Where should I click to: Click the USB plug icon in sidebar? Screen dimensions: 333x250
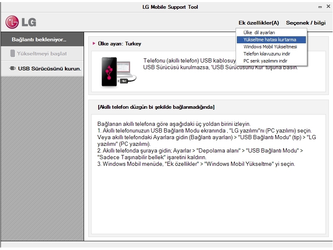(12, 68)
